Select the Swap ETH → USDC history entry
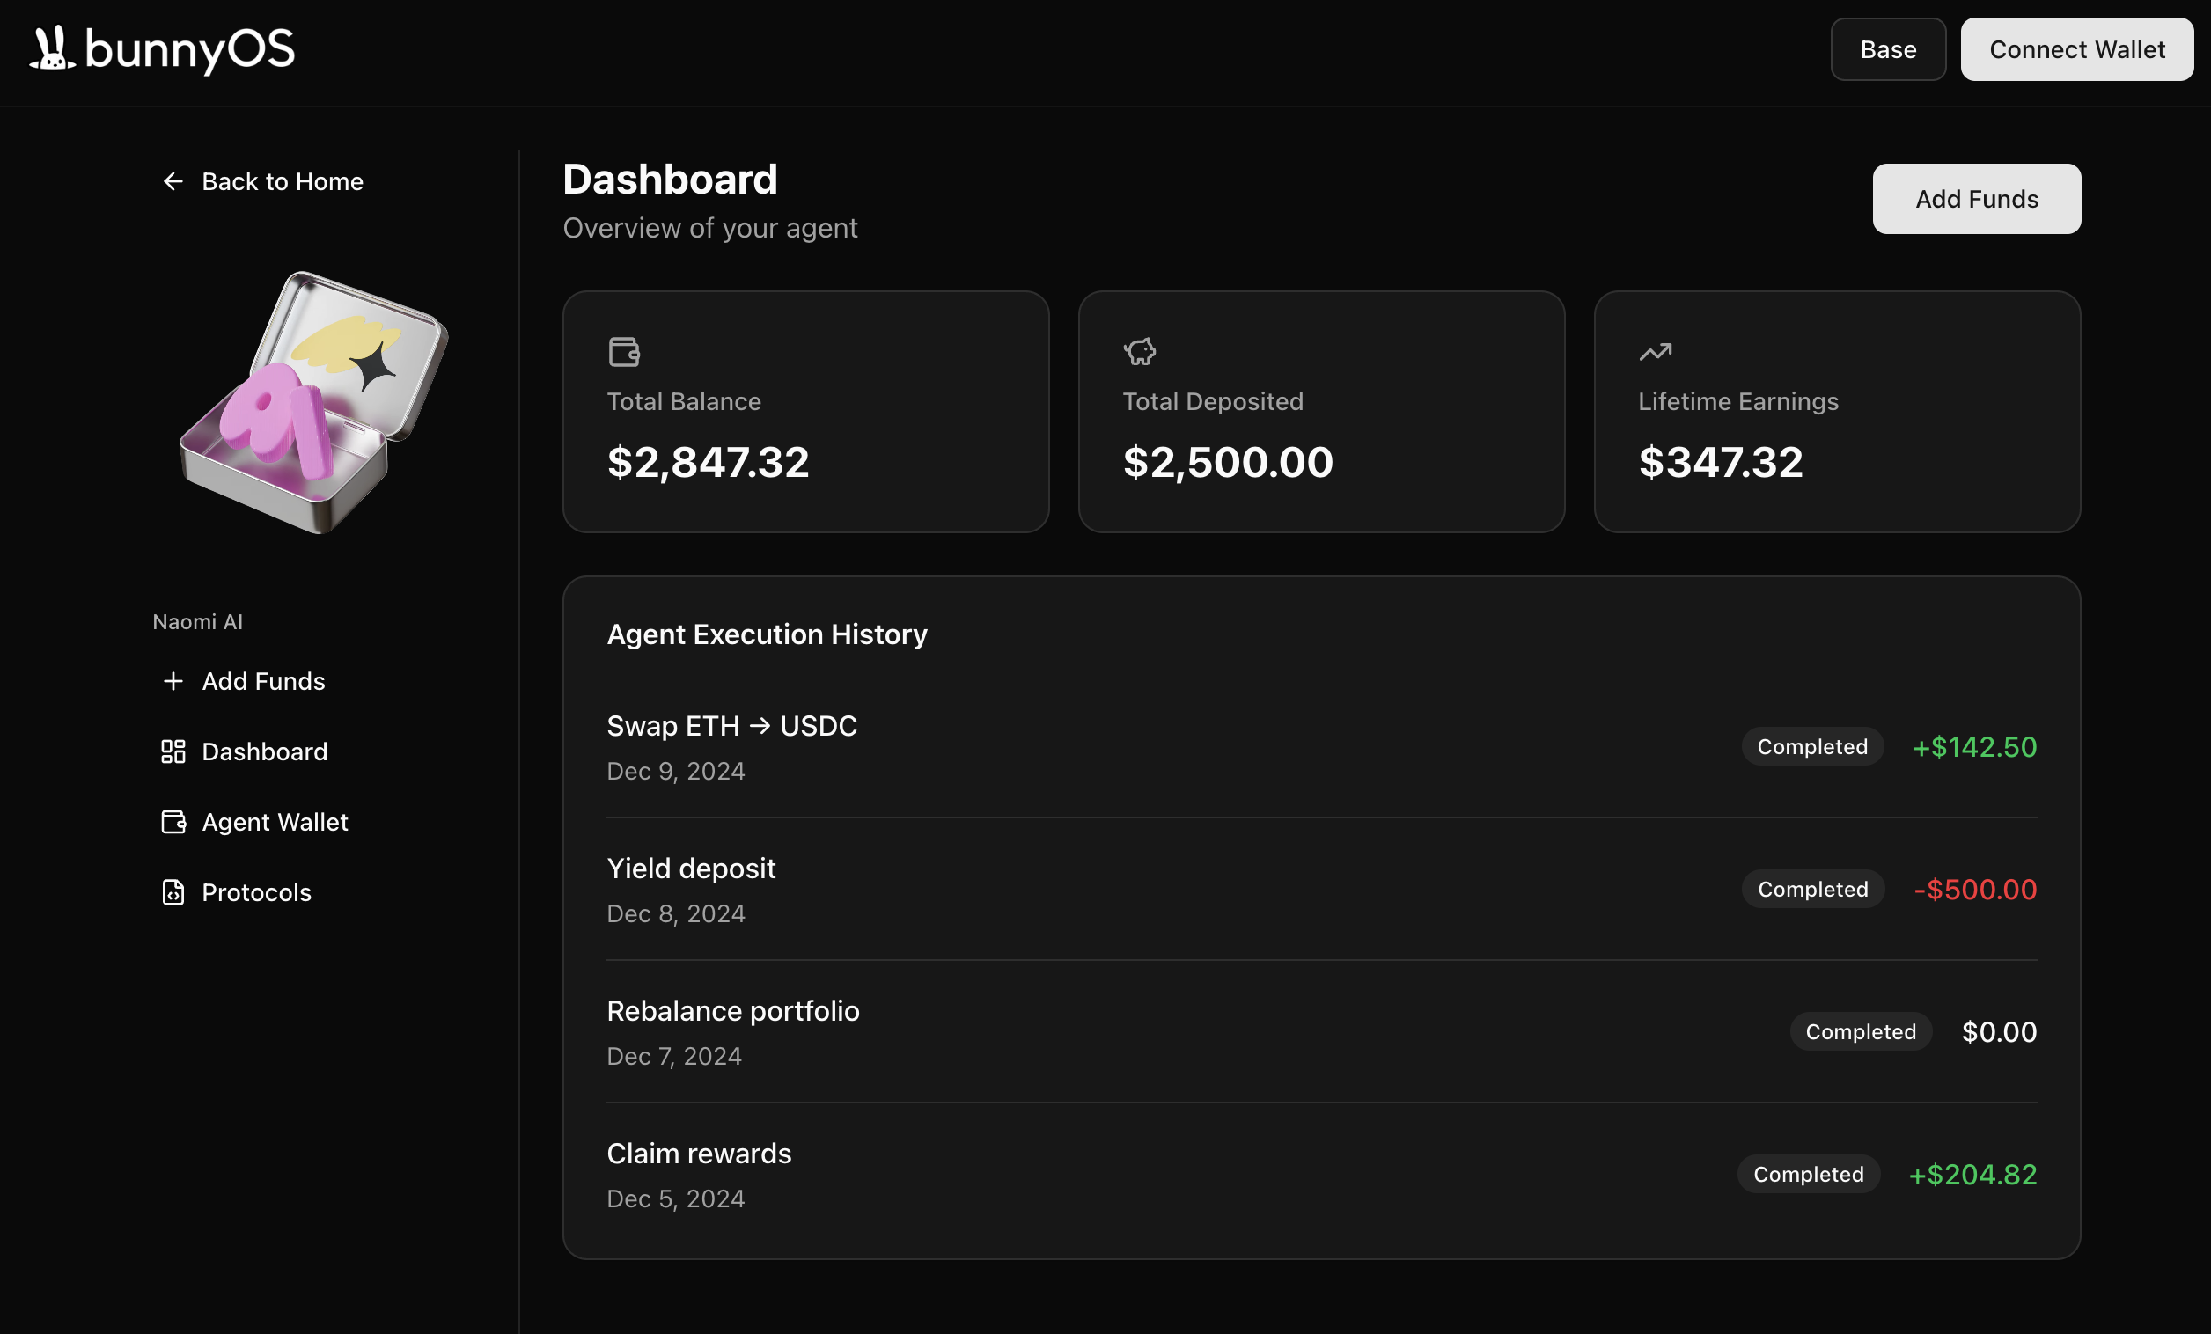Viewport: 2211px width, 1334px height. (731, 726)
